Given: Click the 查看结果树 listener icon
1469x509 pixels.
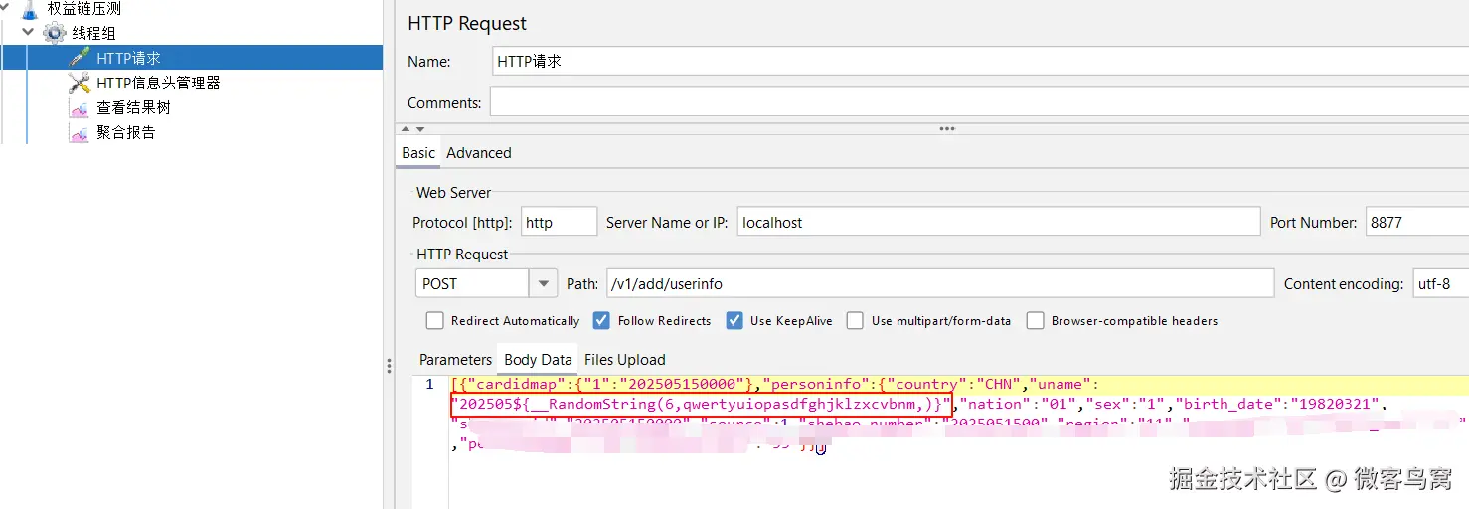Looking at the screenshot, I should (80, 107).
